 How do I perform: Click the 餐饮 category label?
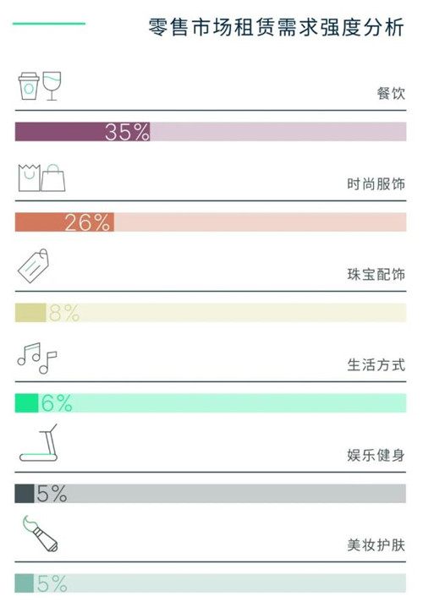(x=391, y=93)
